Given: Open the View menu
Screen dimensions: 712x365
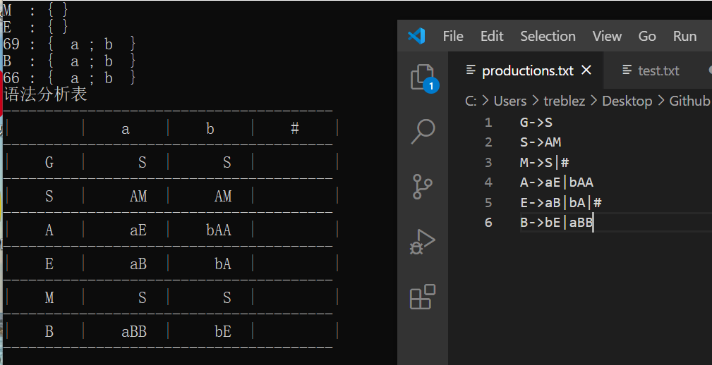Looking at the screenshot, I should point(607,36).
